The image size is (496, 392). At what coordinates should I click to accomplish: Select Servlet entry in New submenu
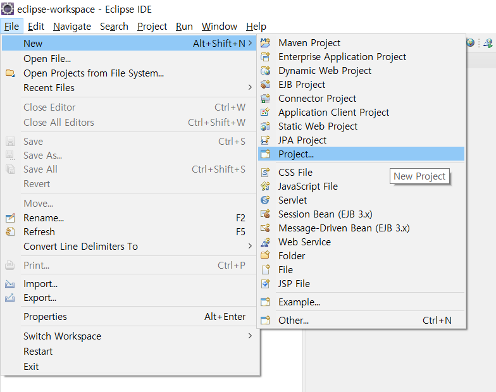click(x=361, y=200)
